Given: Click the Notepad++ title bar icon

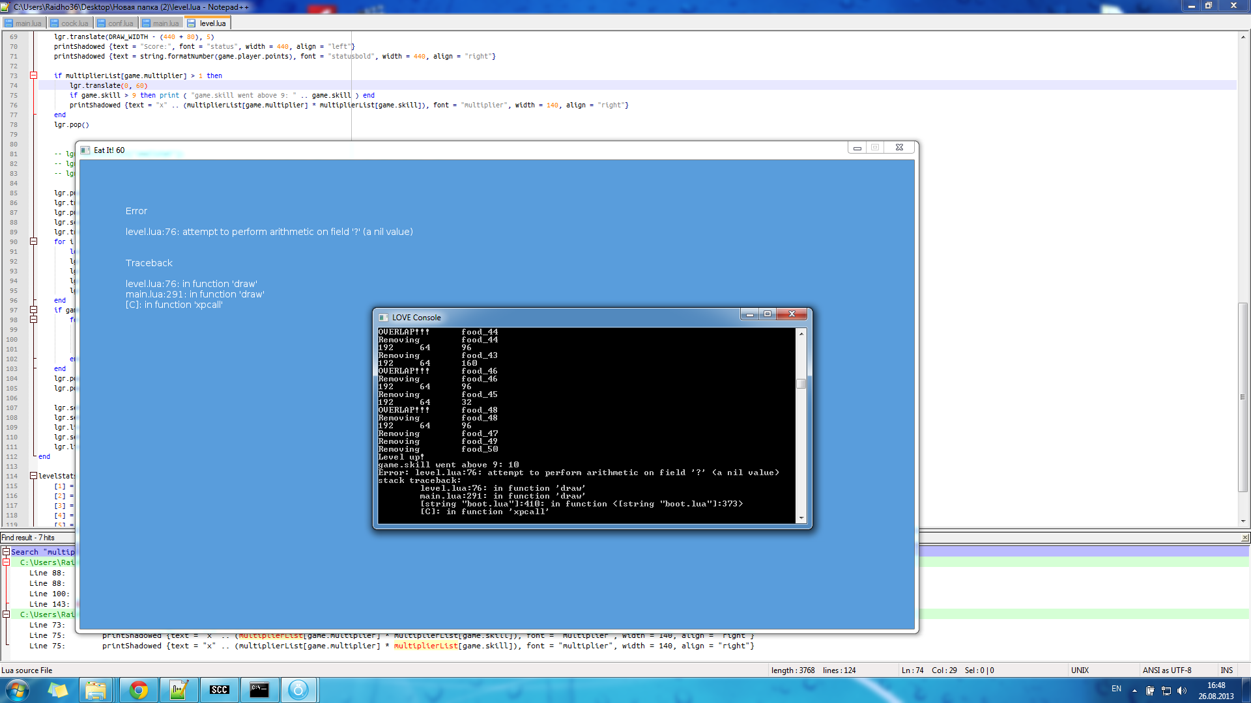Looking at the screenshot, I should 7,7.
